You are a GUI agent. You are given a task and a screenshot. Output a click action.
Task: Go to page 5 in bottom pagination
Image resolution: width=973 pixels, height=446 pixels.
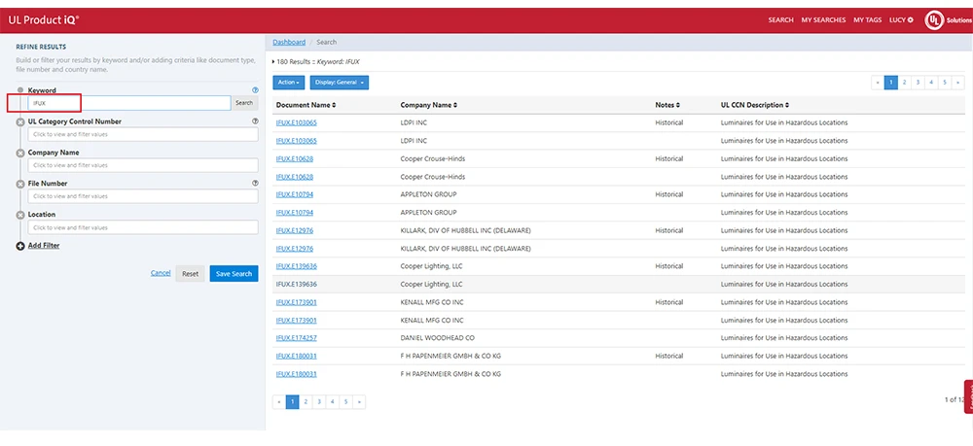pos(346,402)
